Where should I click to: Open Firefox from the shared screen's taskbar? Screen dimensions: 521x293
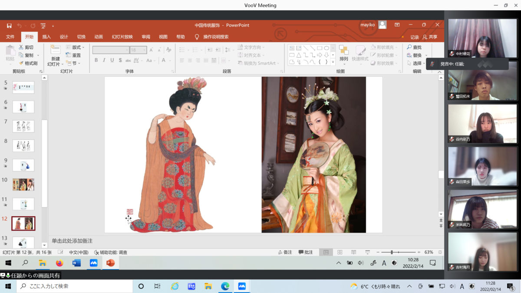point(59,263)
